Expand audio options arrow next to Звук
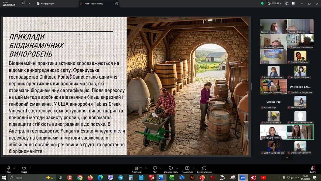 click(x=15, y=168)
